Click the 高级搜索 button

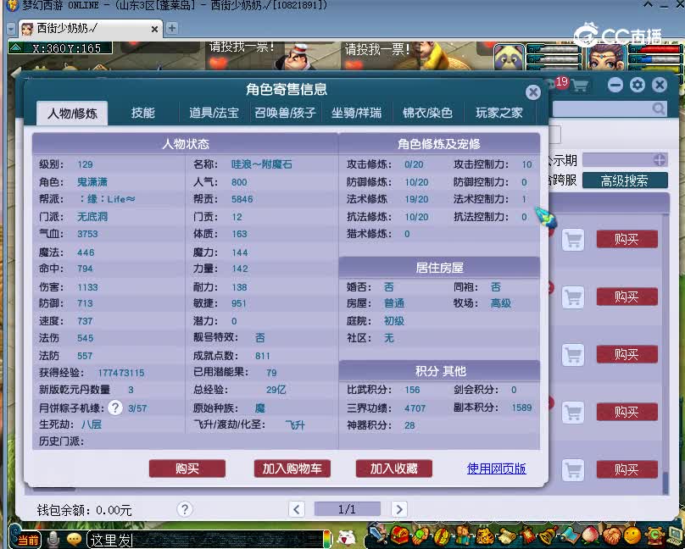point(625,180)
